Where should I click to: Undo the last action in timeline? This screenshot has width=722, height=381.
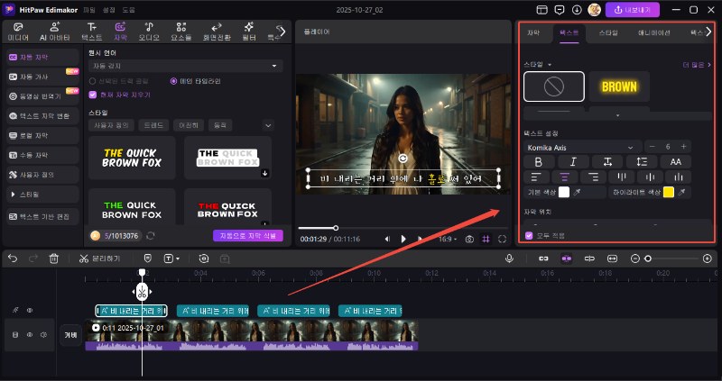click(13, 259)
